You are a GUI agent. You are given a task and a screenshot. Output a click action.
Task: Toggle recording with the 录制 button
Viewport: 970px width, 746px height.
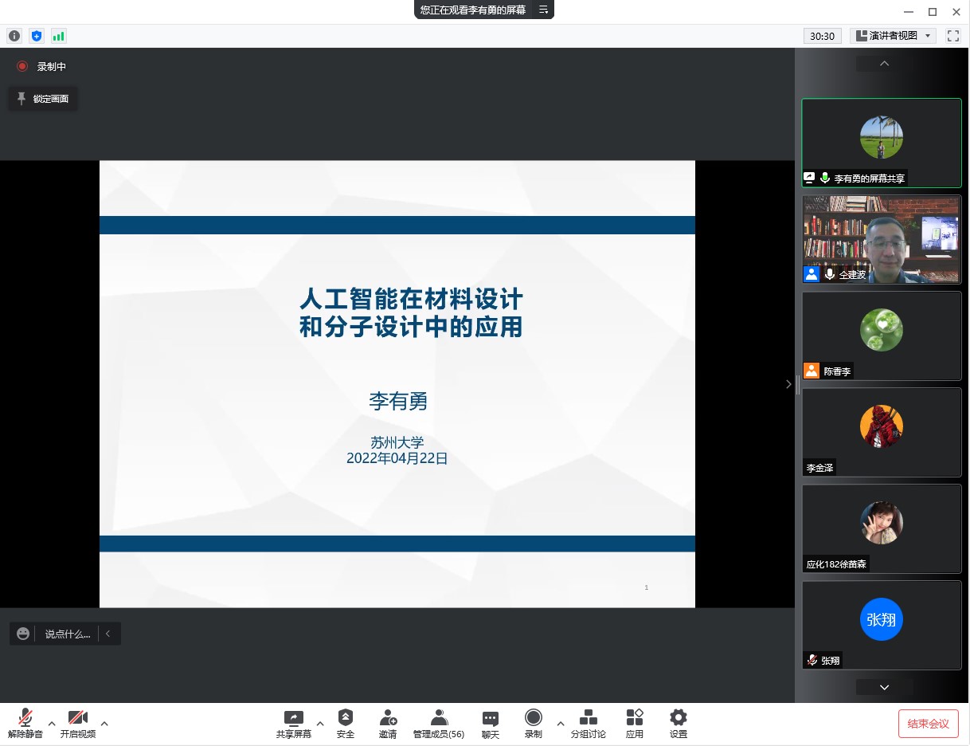[533, 724]
